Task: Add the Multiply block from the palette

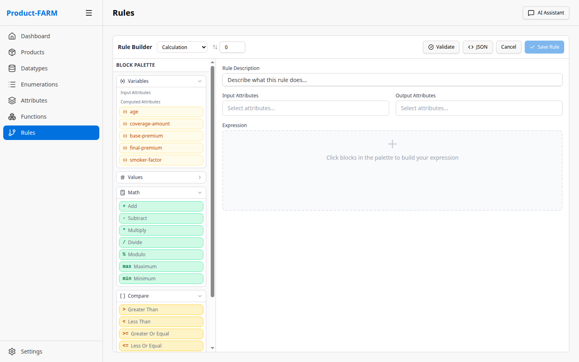Action: coord(161,230)
